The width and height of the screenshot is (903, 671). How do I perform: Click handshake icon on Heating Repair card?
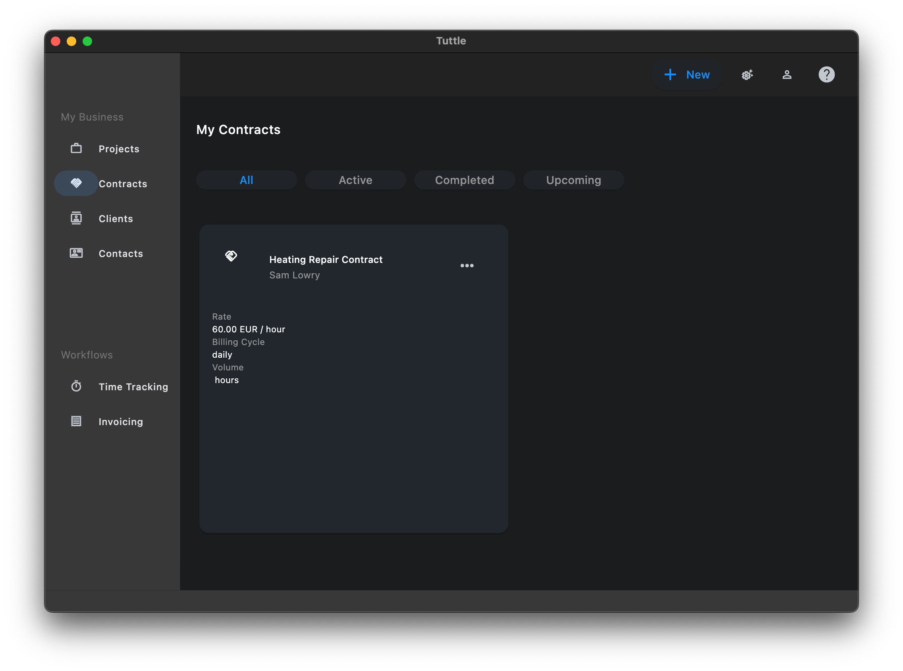(231, 256)
